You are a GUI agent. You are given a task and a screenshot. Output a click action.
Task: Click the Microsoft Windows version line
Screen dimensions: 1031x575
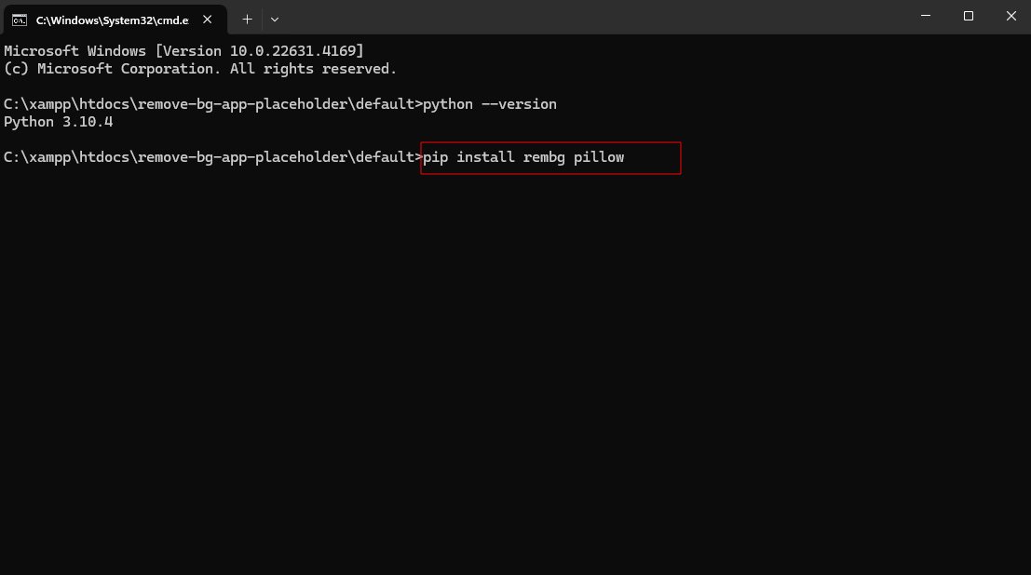pyautogui.click(x=183, y=50)
